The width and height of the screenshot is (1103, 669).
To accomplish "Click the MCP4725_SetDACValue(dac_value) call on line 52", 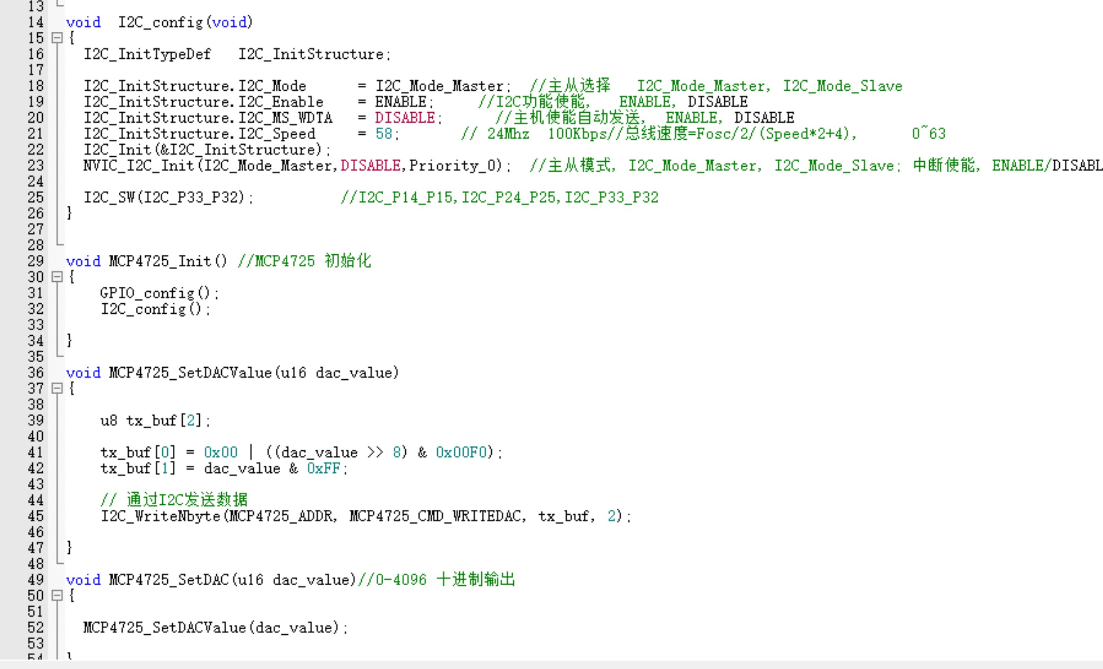I will pos(215,627).
